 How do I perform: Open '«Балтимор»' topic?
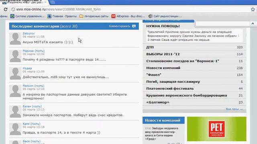pos(194,102)
